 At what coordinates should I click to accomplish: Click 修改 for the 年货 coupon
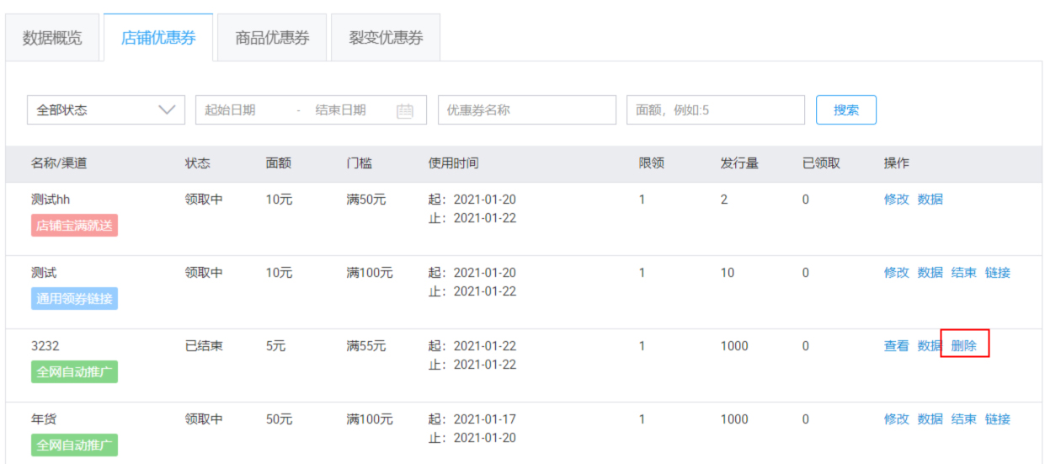point(896,419)
